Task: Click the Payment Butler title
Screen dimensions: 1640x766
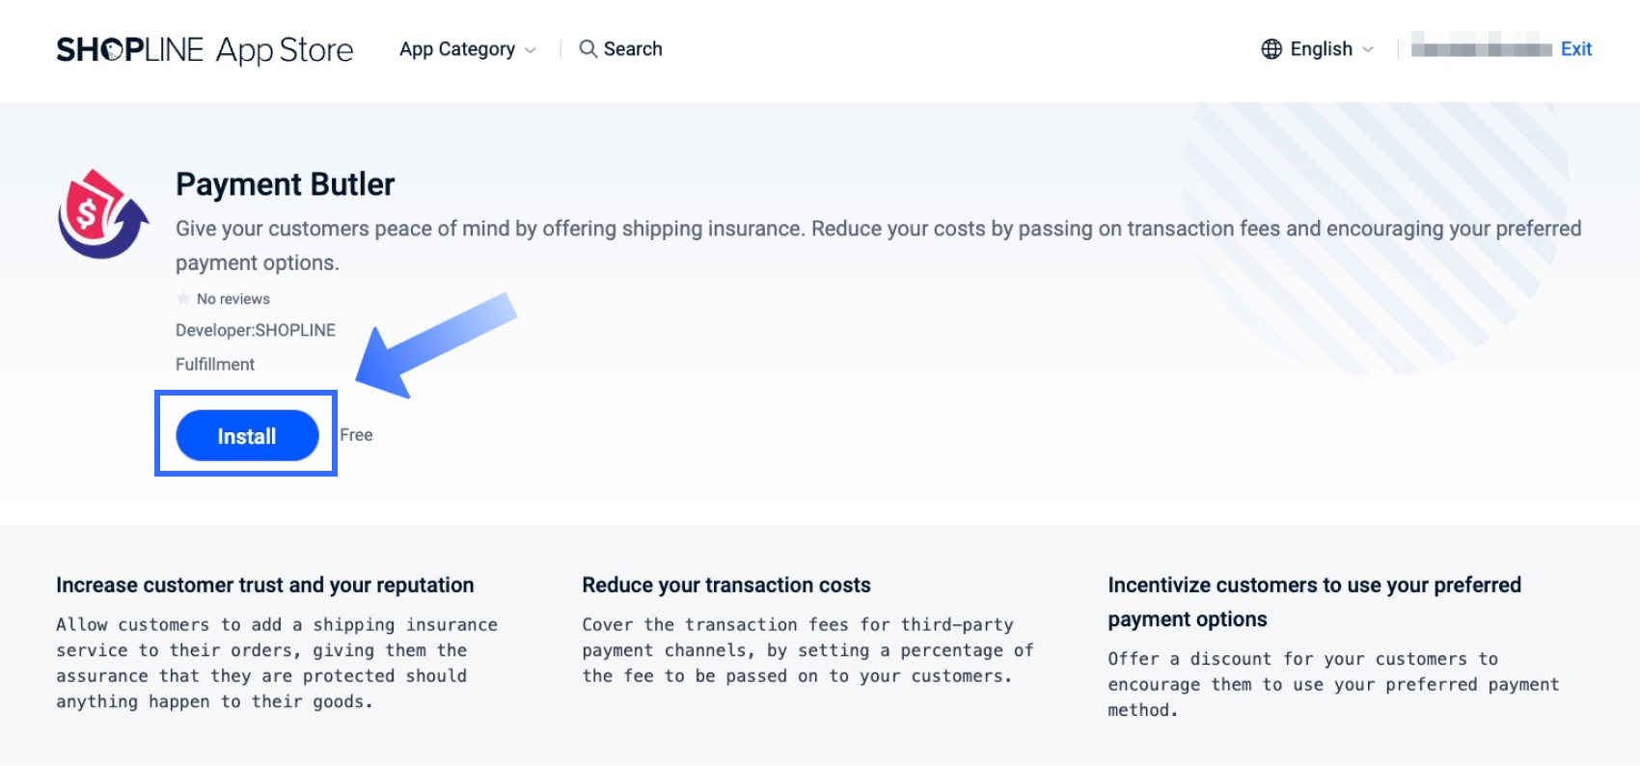Action: tap(286, 184)
